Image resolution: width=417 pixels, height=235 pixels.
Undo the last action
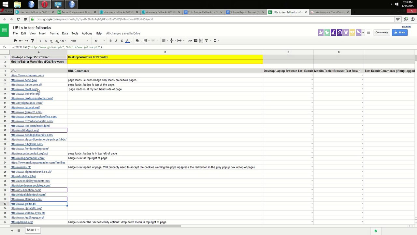pos(21,41)
